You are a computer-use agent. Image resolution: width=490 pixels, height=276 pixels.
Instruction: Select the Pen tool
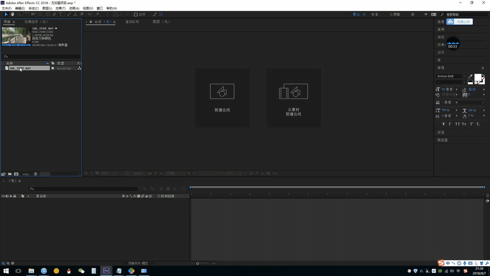[x=54, y=15]
